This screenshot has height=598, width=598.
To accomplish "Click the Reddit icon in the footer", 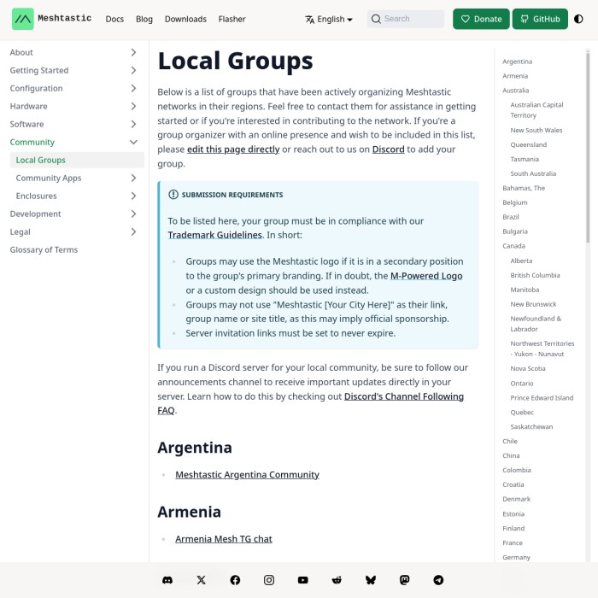I will pyautogui.click(x=337, y=580).
